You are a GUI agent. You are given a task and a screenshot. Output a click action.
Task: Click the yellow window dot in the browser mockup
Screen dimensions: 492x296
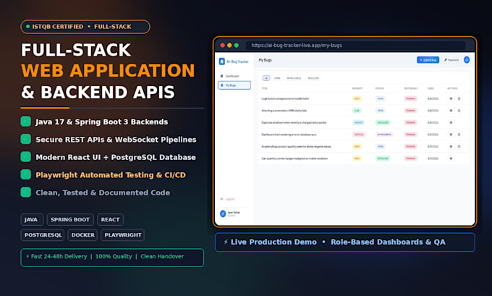click(x=229, y=45)
